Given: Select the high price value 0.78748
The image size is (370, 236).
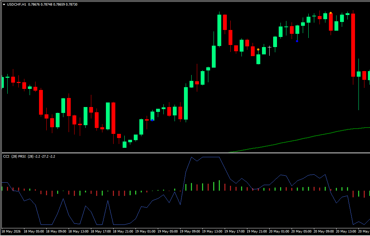Looking at the screenshot, I should [46, 5].
